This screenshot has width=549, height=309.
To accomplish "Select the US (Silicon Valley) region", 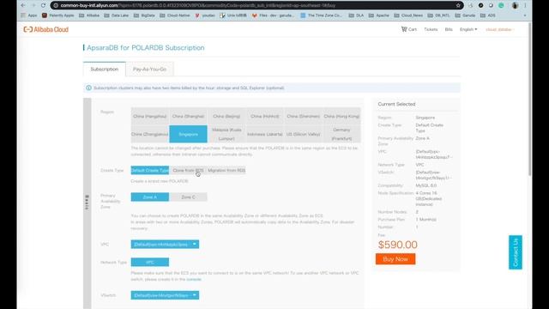I will (303, 134).
